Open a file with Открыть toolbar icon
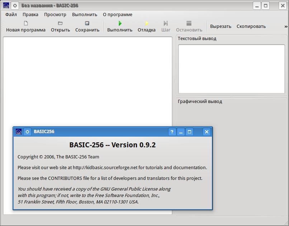Screen dimensions: 289x226 click(60, 23)
